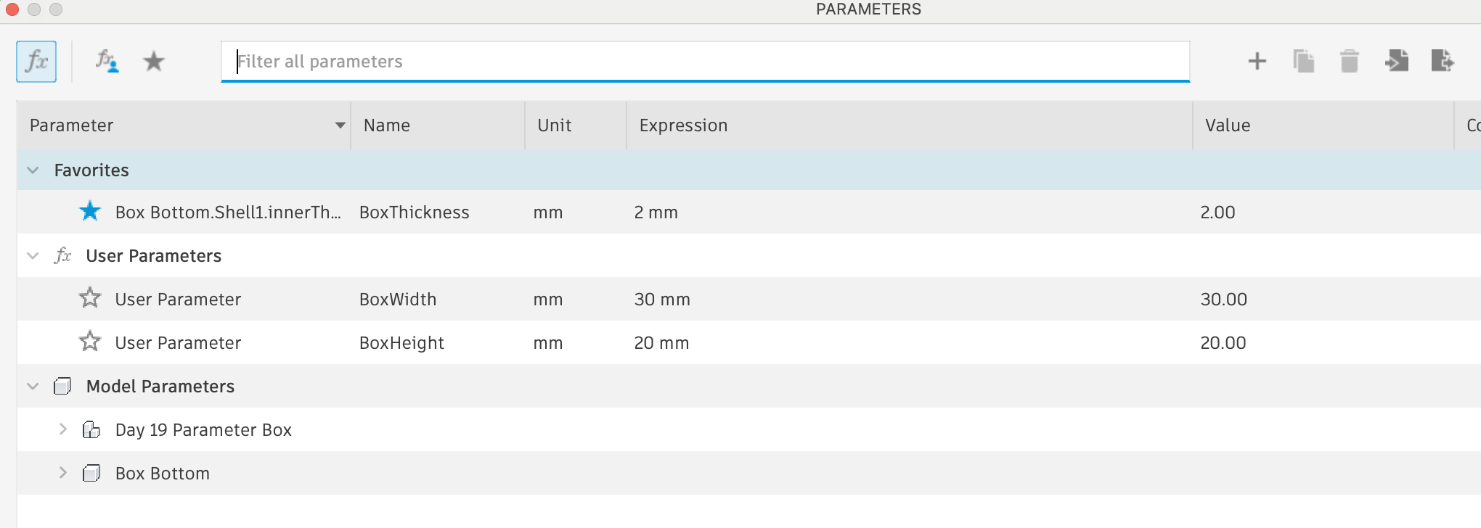Sort by the Name column header
Screen dimensions: 1481x528
click(387, 125)
